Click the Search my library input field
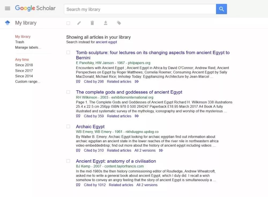 coord(140,9)
